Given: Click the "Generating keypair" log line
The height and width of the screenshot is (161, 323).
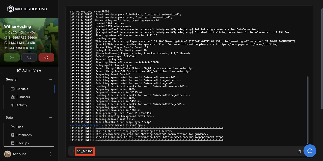Looking at the screenshot, I should coord(96,59).
